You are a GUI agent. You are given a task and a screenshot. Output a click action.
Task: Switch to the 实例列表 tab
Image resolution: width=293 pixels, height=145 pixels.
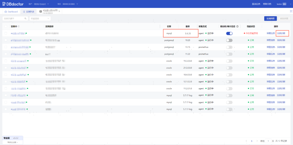[28, 12]
